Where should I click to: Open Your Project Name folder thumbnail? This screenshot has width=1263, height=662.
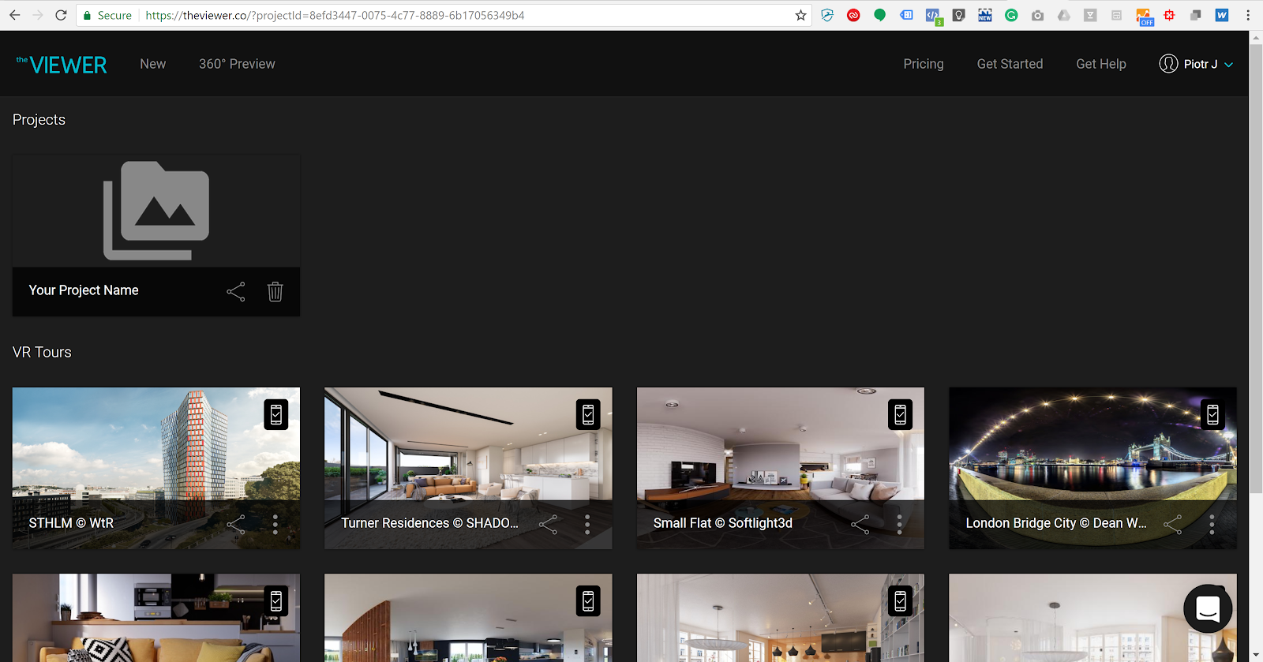click(x=156, y=211)
